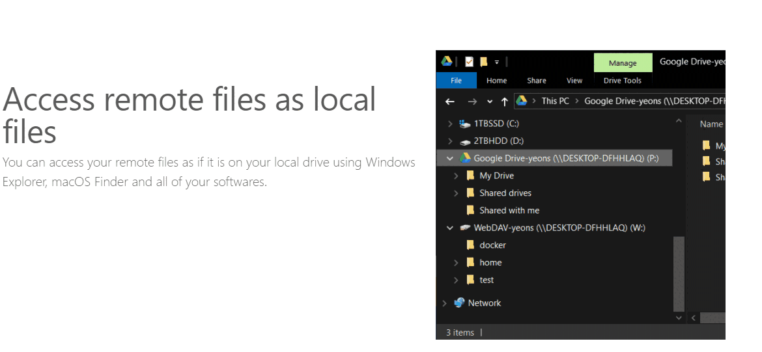Click This PC in the address bar
The width and height of the screenshot is (762, 352).
555,101
